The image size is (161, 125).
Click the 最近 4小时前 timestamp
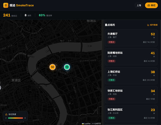tap(149, 61)
